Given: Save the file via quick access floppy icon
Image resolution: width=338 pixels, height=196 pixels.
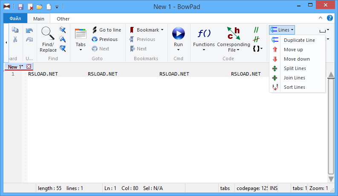Looking at the screenshot, I should pos(20,7).
